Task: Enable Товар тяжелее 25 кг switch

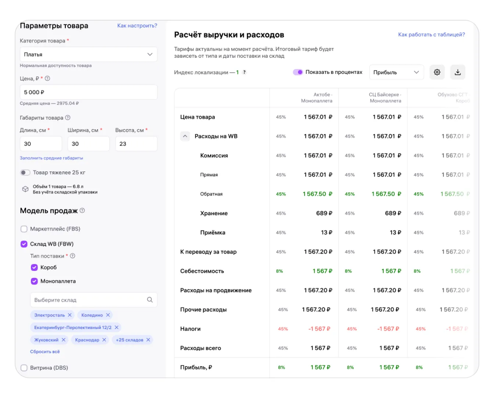Action: [x=25, y=173]
